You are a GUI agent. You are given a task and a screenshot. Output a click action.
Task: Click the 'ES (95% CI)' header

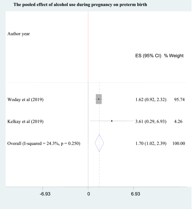click(x=148, y=56)
